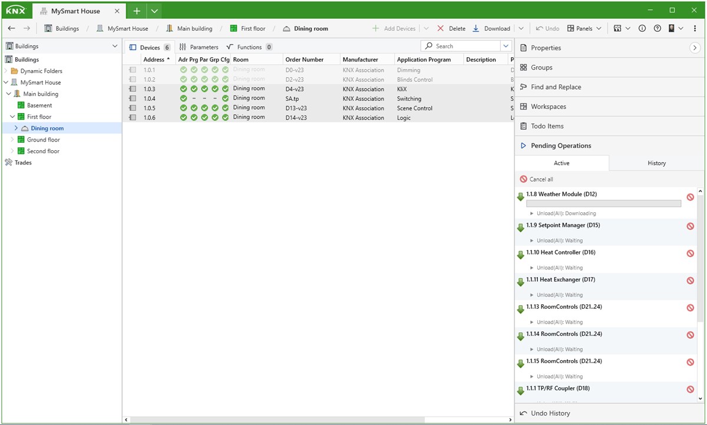
Task: Cancel the Setpoint Manager (D15) operation
Action: pyautogui.click(x=690, y=226)
